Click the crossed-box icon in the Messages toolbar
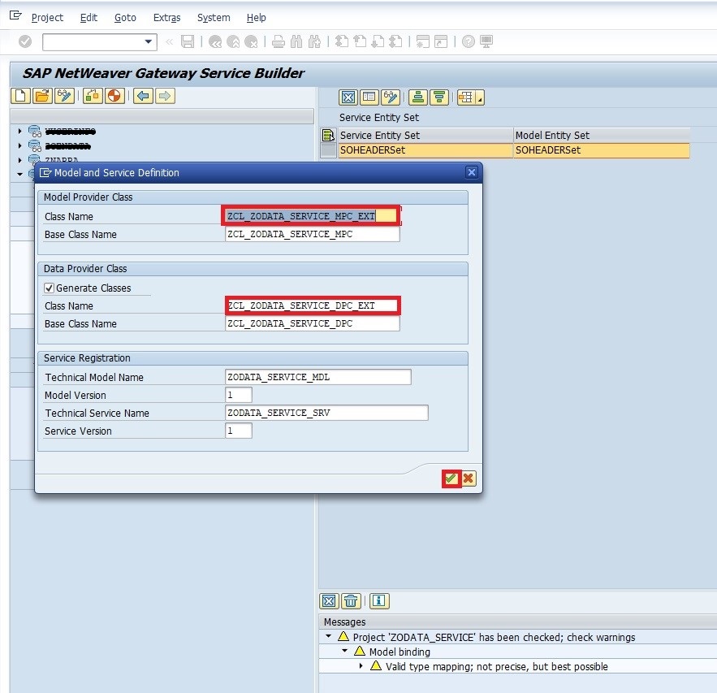This screenshot has width=717, height=693. [x=329, y=601]
